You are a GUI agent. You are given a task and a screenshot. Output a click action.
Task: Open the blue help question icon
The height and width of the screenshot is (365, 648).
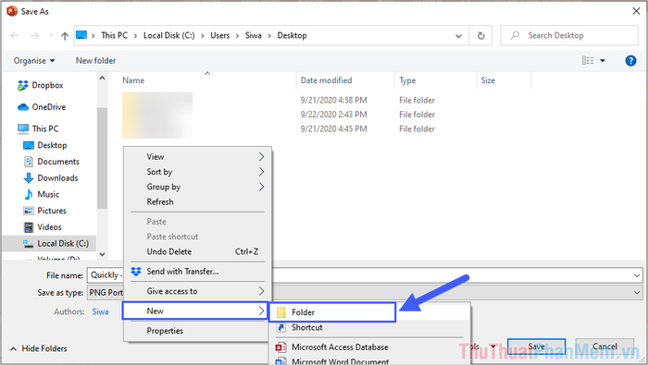pos(630,61)
